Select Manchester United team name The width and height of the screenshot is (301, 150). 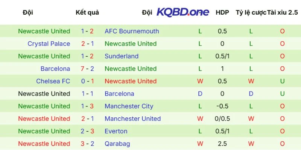click(x=132, y=118)
